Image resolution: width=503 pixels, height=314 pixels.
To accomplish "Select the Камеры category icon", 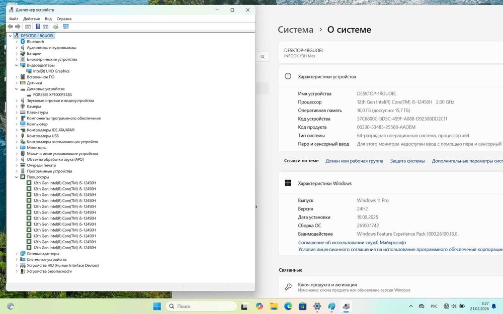I will [23, 107].
